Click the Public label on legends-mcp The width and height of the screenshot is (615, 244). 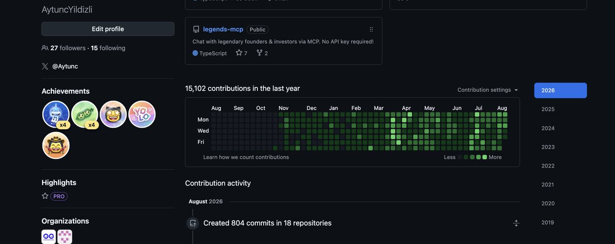(x=257, y=30)
